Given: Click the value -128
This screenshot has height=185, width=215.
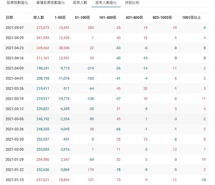Looking at the screenshot, I should tap(90, 99).
